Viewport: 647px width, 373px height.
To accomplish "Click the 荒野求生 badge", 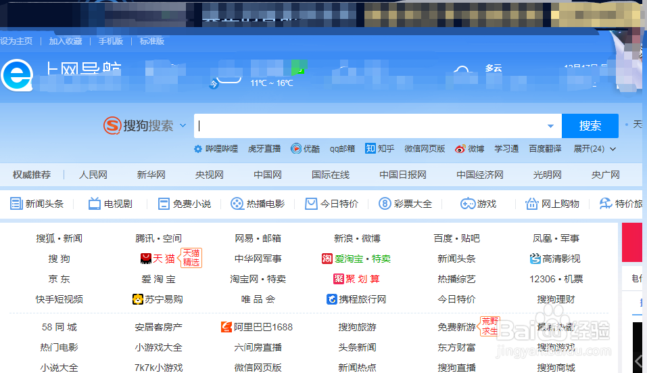I will click(x=489, y=326).
